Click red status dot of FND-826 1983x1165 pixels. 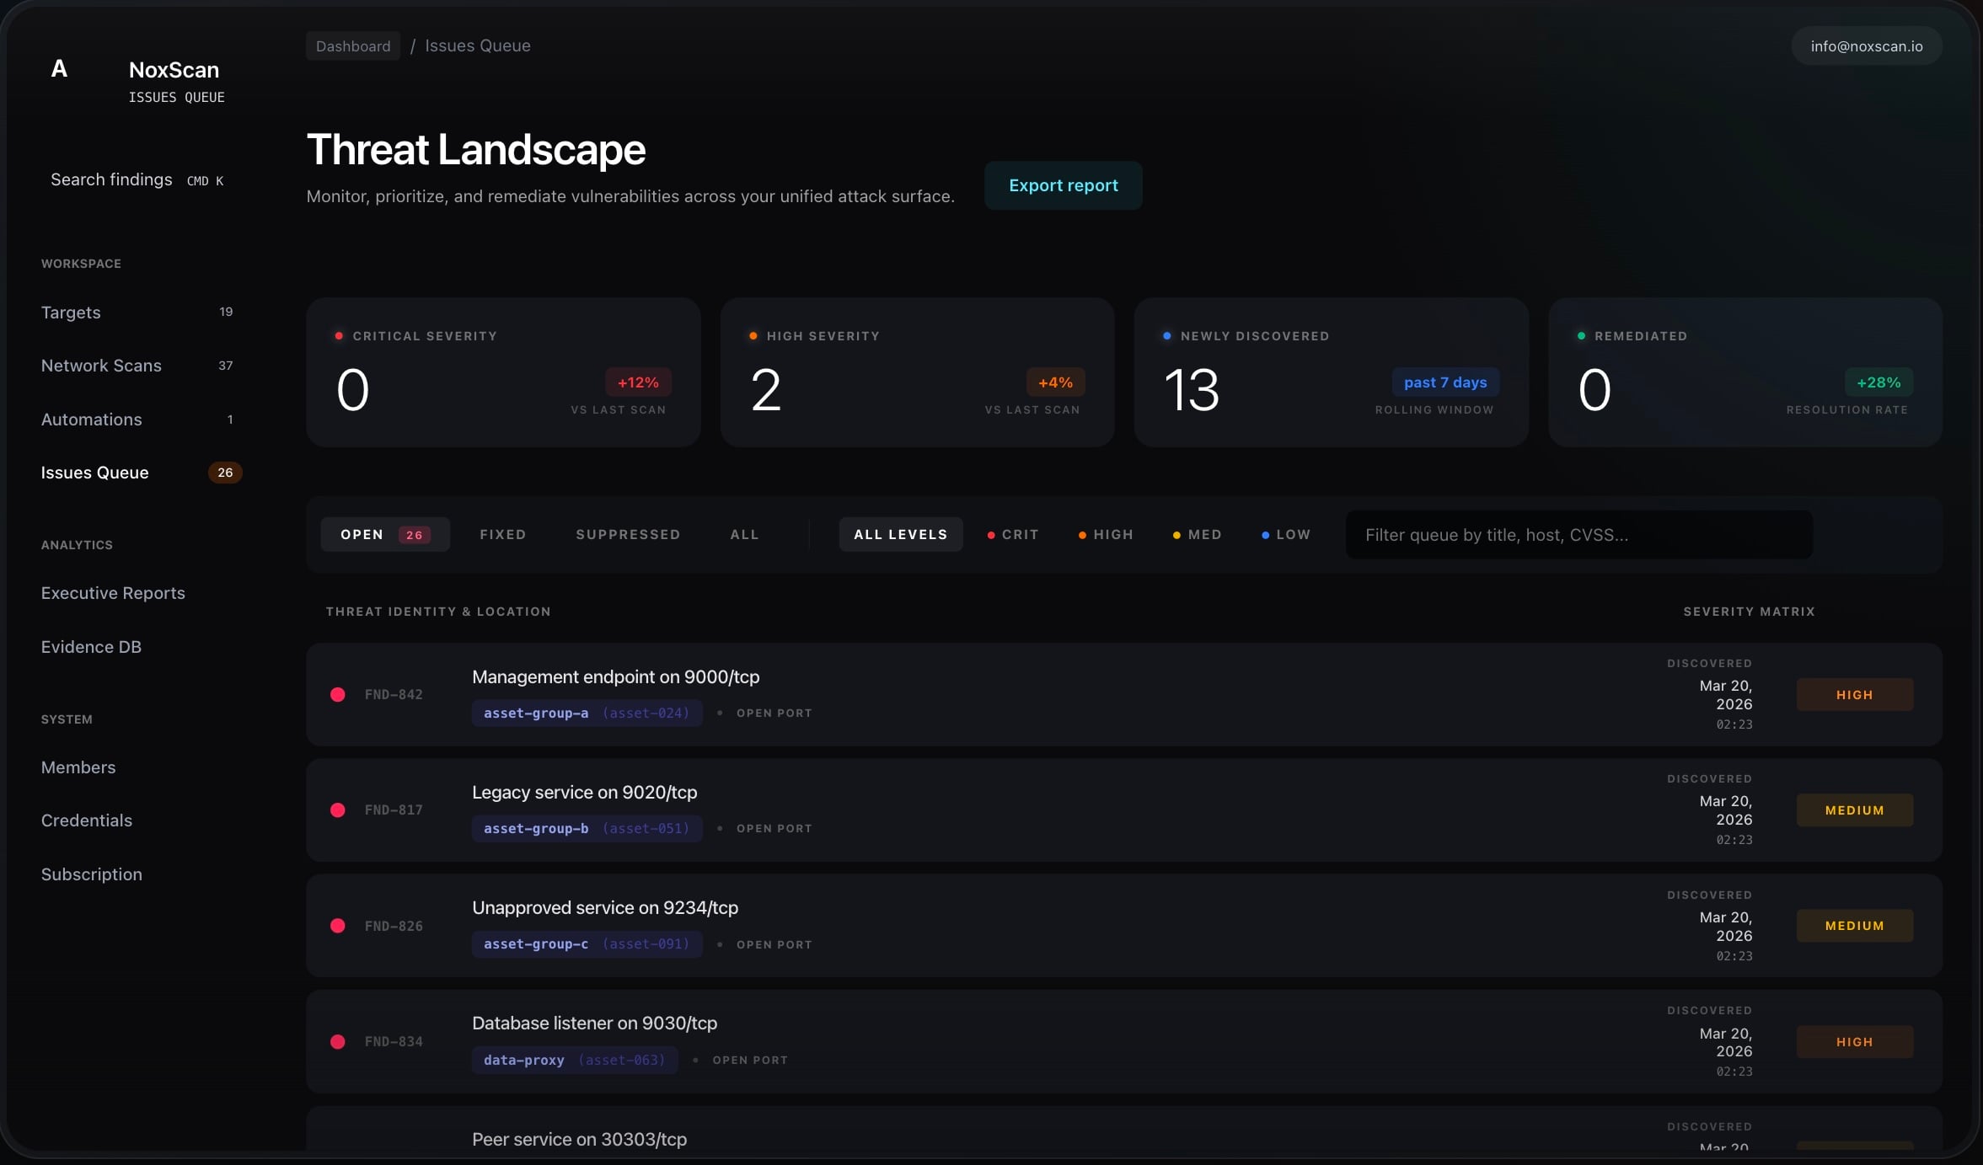[x=338, y=926]
